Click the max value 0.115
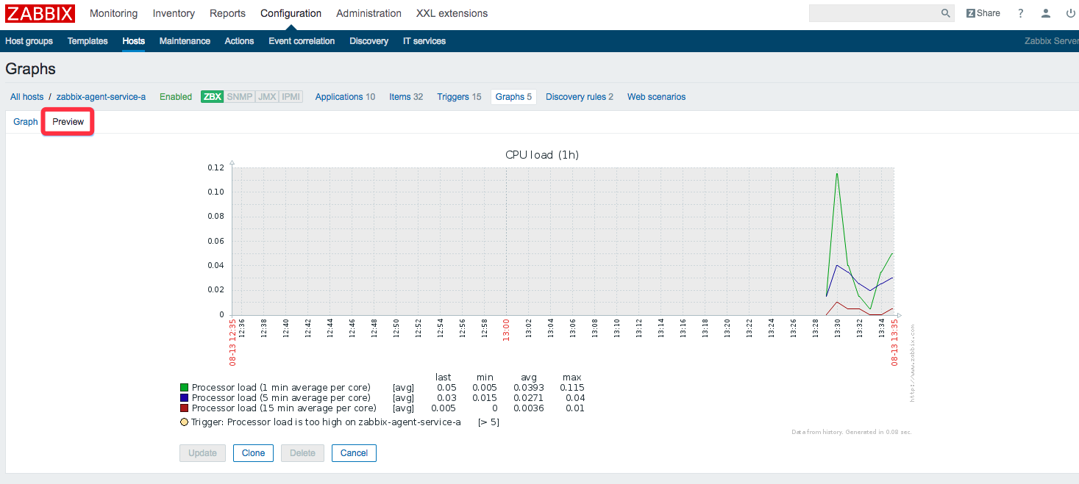The width and height of the screenshot is (1079, 484). point(571,388)
